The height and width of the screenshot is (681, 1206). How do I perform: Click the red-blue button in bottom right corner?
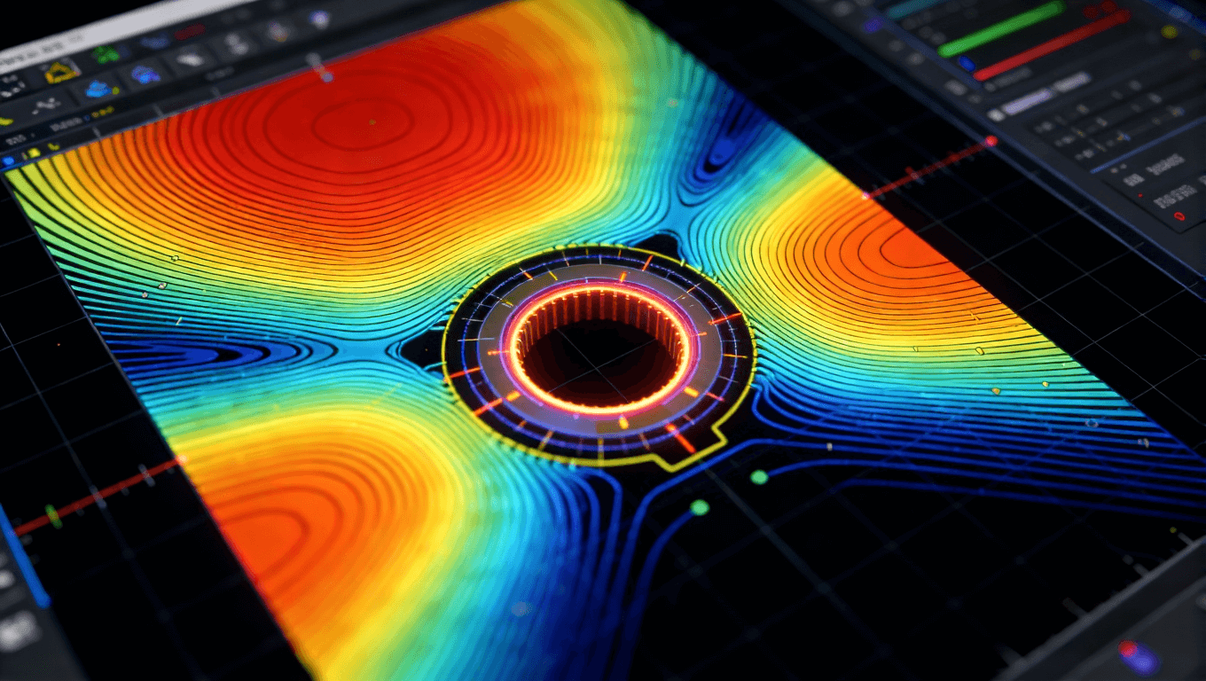1136,655
